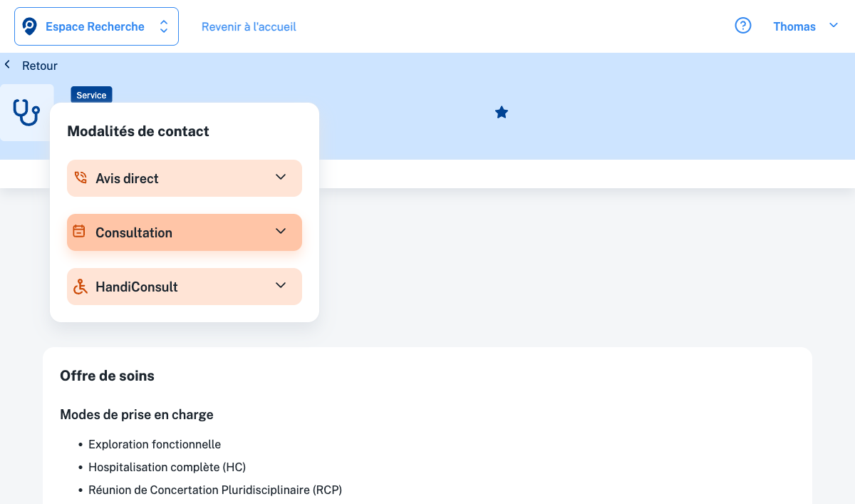Viewport: 855px width, 504px height.
Task: Click the wheelchair icon in HandiConsult
Action: coord(81,287)
